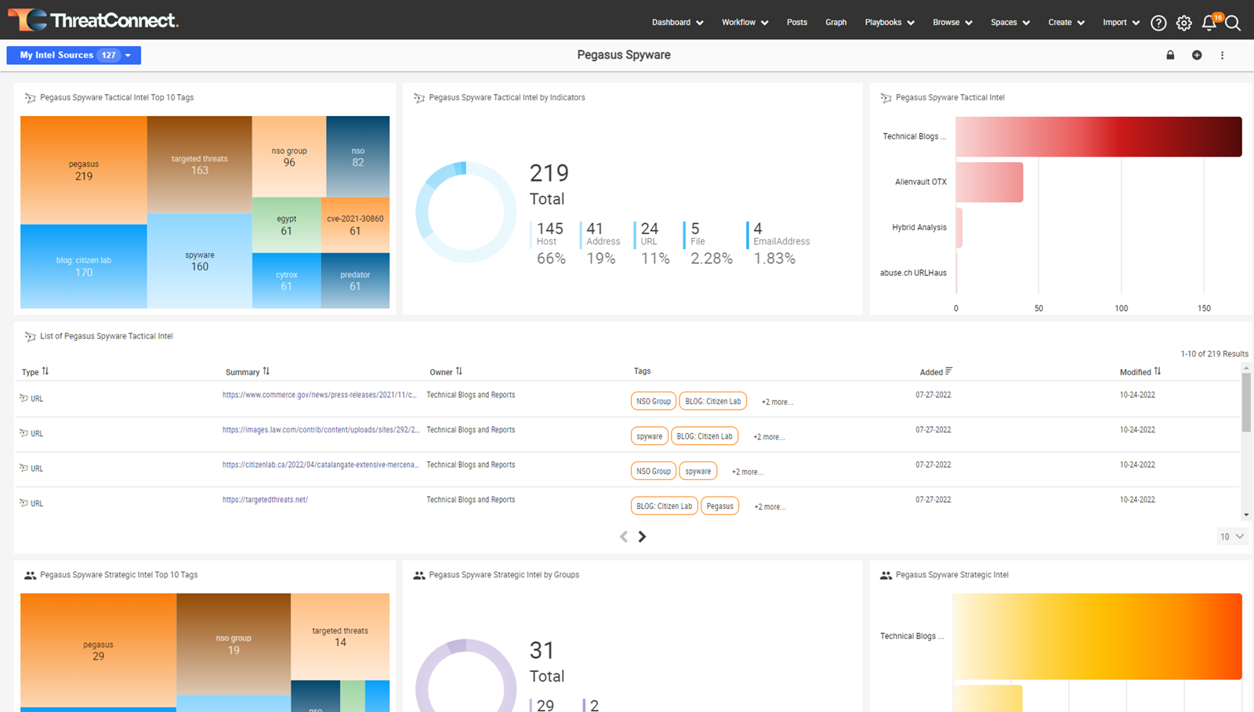Open the commerce.gov press-releases URL link
The height and width of the screenshot is (712, 1254).
[320, 395]
